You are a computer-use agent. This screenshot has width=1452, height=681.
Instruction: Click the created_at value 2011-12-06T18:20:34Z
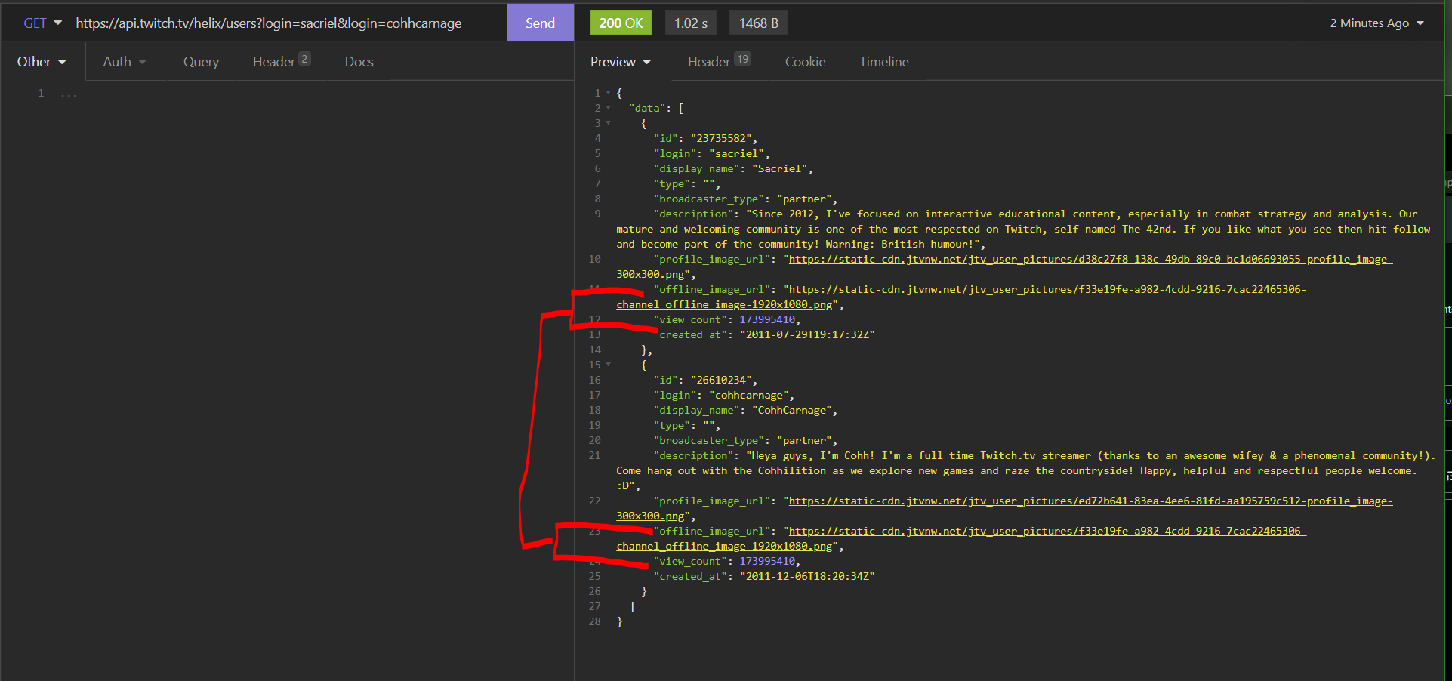pyautogui.click(x=807, y=576)
